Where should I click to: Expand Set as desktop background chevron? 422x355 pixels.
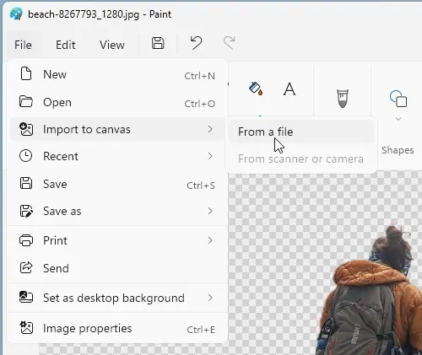(210, 298)
